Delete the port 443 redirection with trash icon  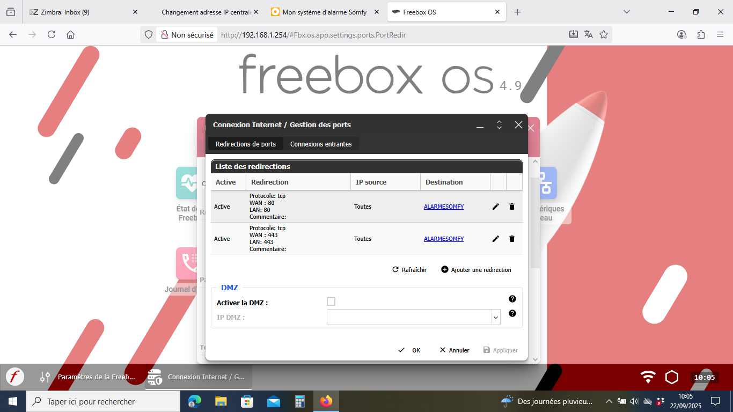pos(511,239)
